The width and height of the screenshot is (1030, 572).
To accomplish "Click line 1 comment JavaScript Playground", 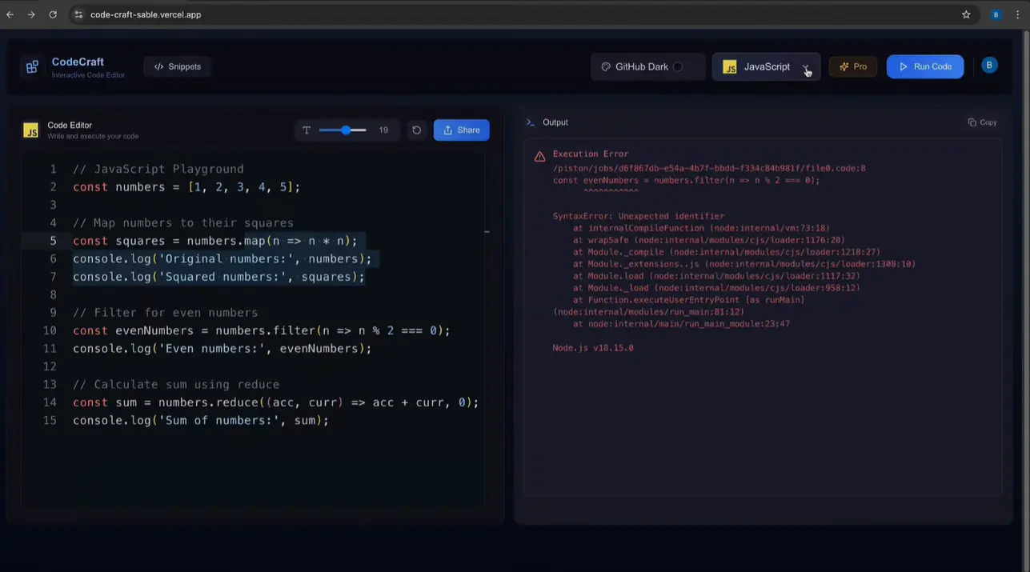I will 158,169.
